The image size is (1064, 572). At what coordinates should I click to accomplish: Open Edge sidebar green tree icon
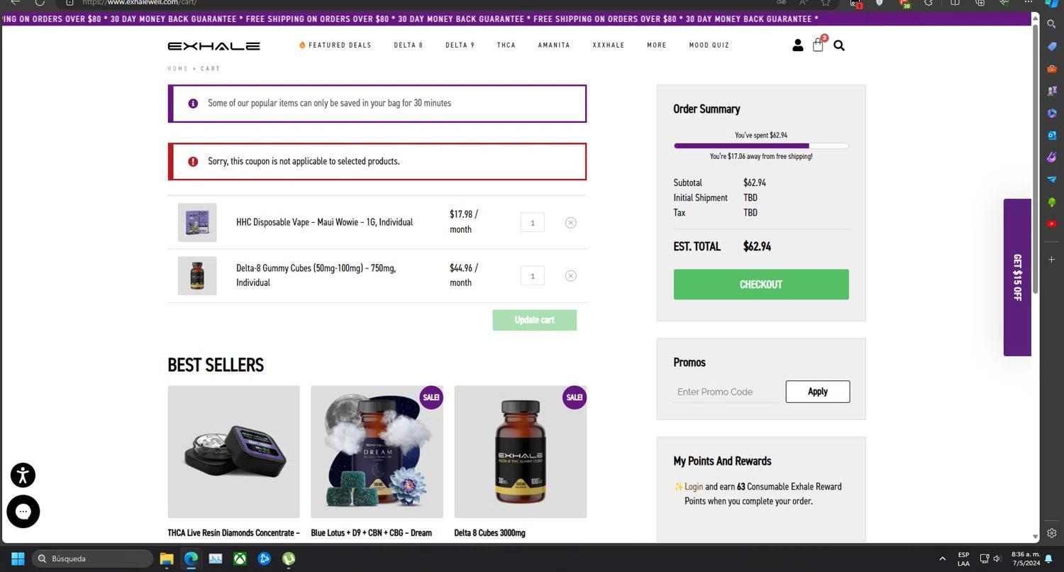click(1052, 202)
